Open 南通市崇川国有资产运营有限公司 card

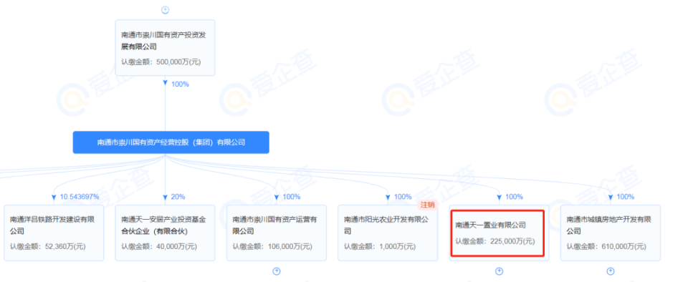pos(277,233)
